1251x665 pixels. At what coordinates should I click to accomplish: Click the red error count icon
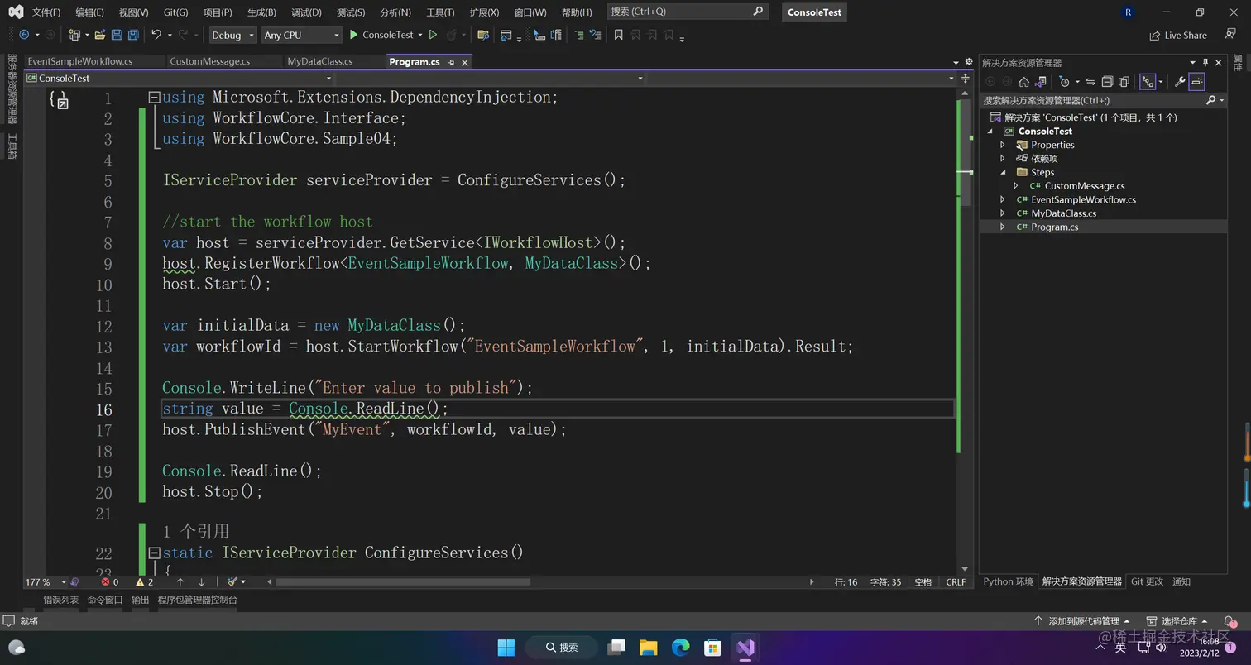(105, 581)
